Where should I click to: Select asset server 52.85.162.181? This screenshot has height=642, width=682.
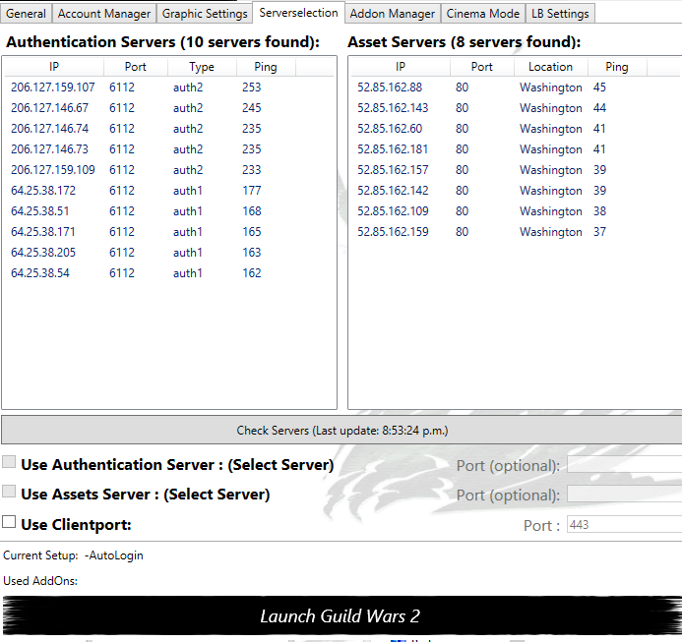tap(517, 149)
